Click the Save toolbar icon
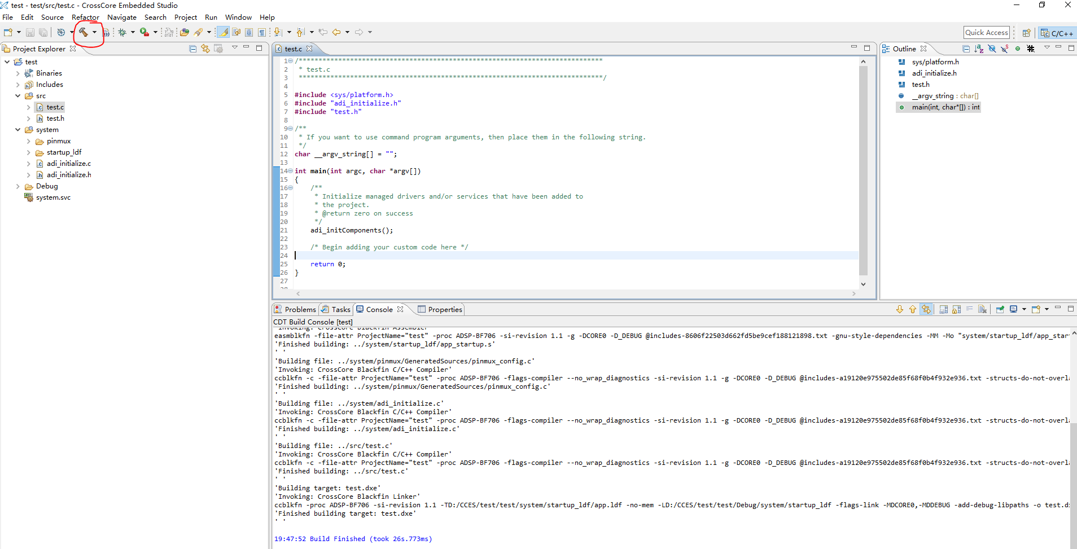This screenshot has width=1077, height=549. (x=30, y=32)
